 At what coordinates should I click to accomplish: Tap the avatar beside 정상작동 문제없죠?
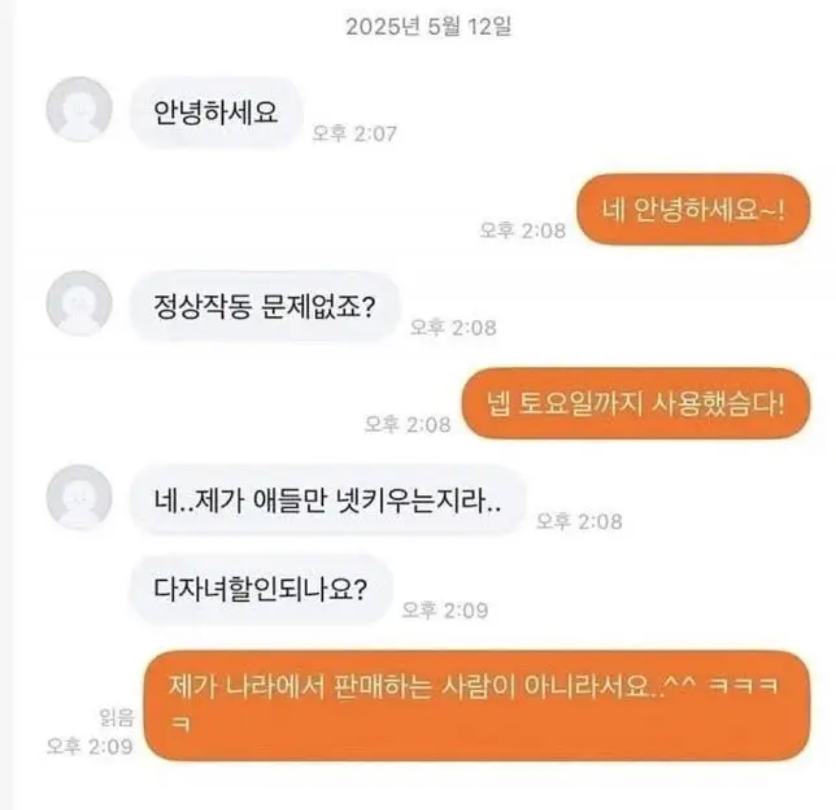click(x=79, y=303)
